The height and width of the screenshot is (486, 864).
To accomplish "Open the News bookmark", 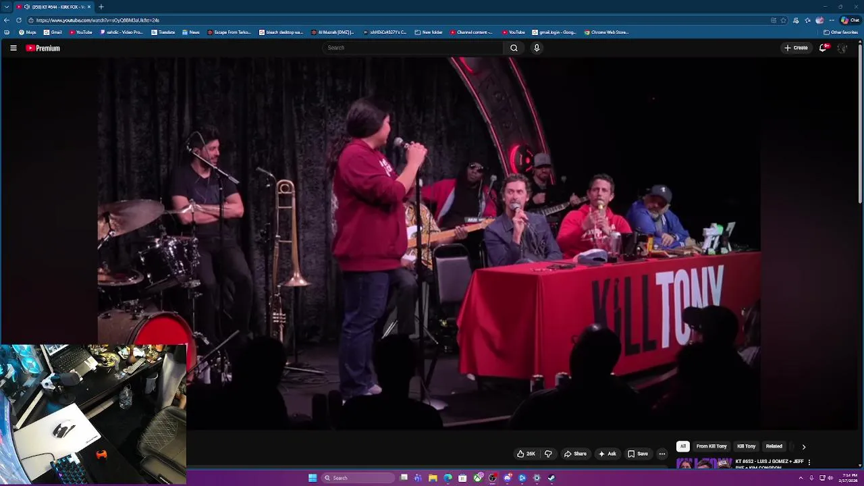I will [191, 32].
